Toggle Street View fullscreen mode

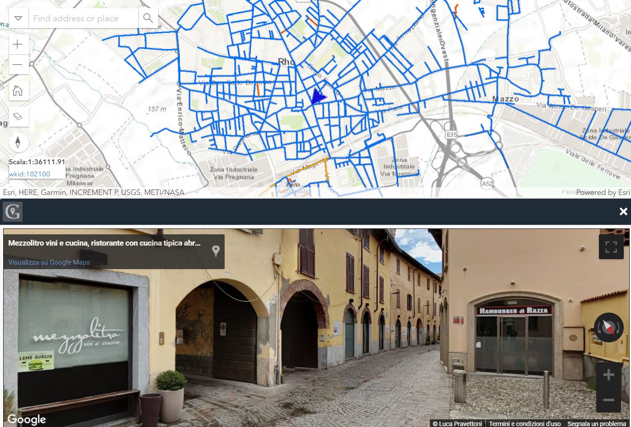611,247
